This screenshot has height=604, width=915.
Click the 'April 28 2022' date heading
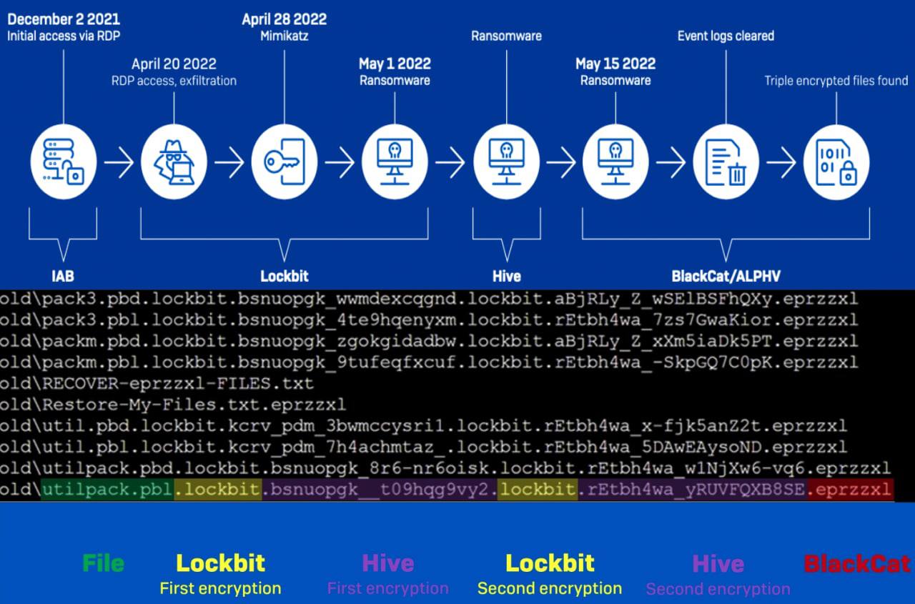tap(285, 19)
